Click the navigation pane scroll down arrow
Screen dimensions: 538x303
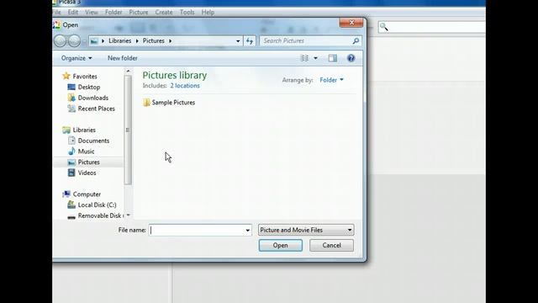tap(128, 215)
